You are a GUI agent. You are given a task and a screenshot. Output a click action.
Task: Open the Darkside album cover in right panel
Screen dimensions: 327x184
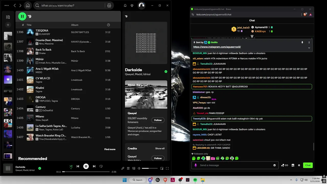[146, 43]
